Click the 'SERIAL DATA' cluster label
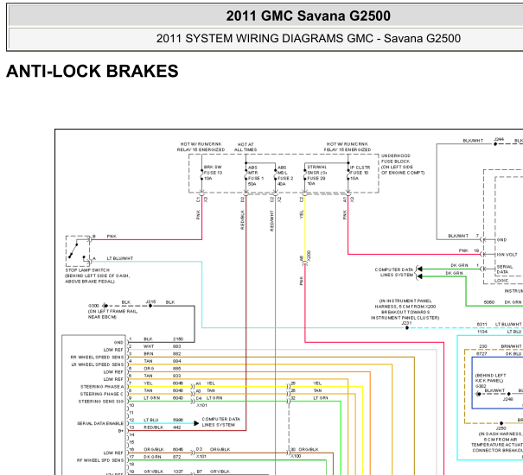The image size is (523, 475). (x=505, y=269)
